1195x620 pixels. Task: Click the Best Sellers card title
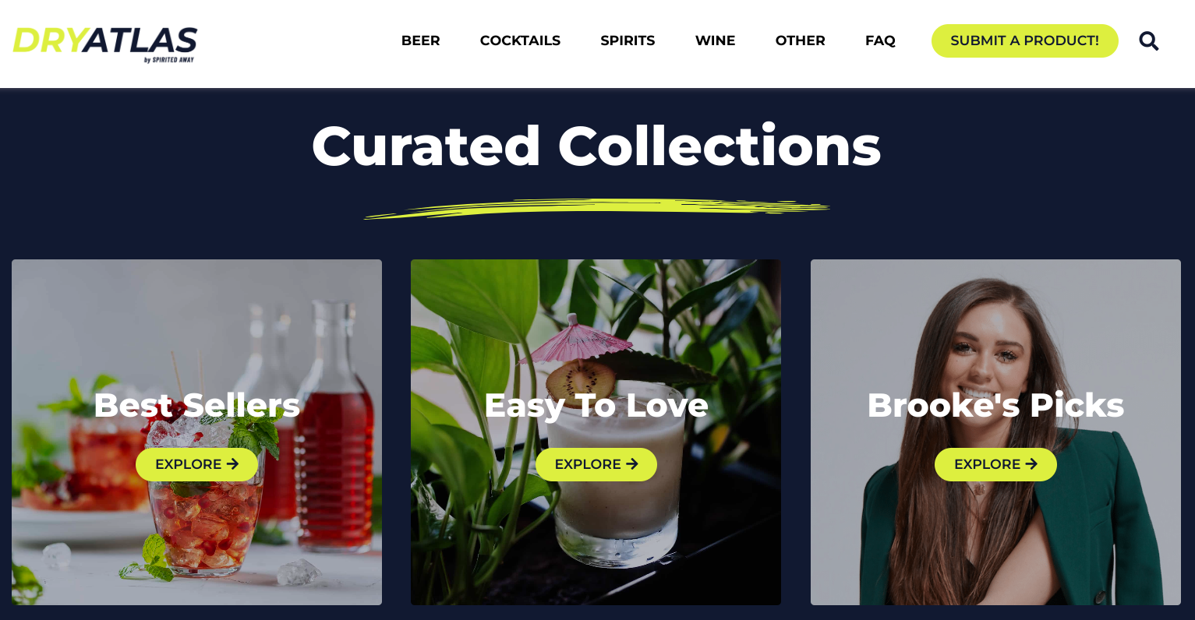196,405
